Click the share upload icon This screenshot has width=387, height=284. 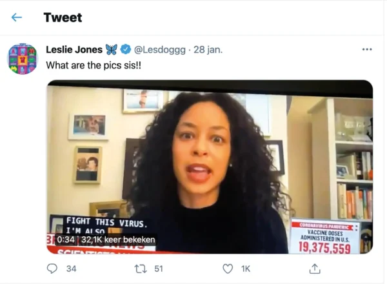point(315,269)
